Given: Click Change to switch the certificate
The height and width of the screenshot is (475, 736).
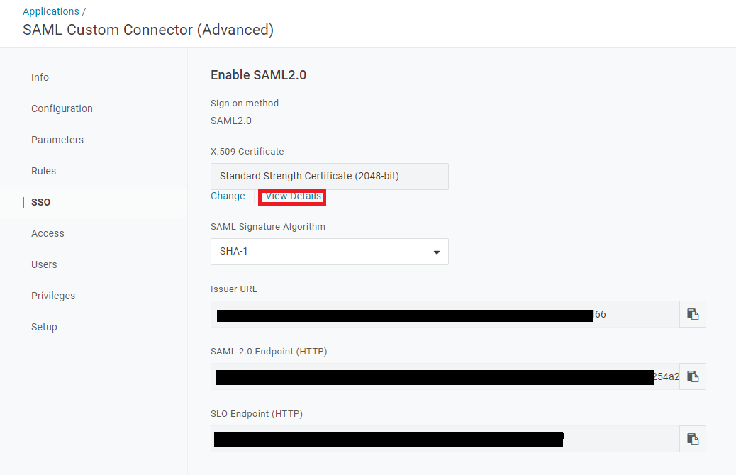Looking at the screenshot, I should click(228, 196).
